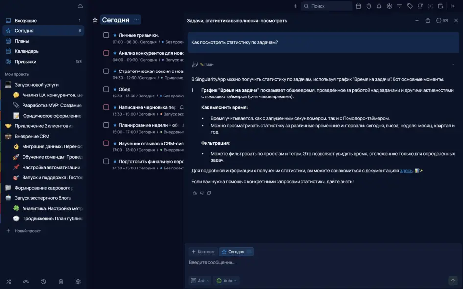Click the 'Контекст' add button
This screenshot has width=463, height=289.
click(203, 252)
